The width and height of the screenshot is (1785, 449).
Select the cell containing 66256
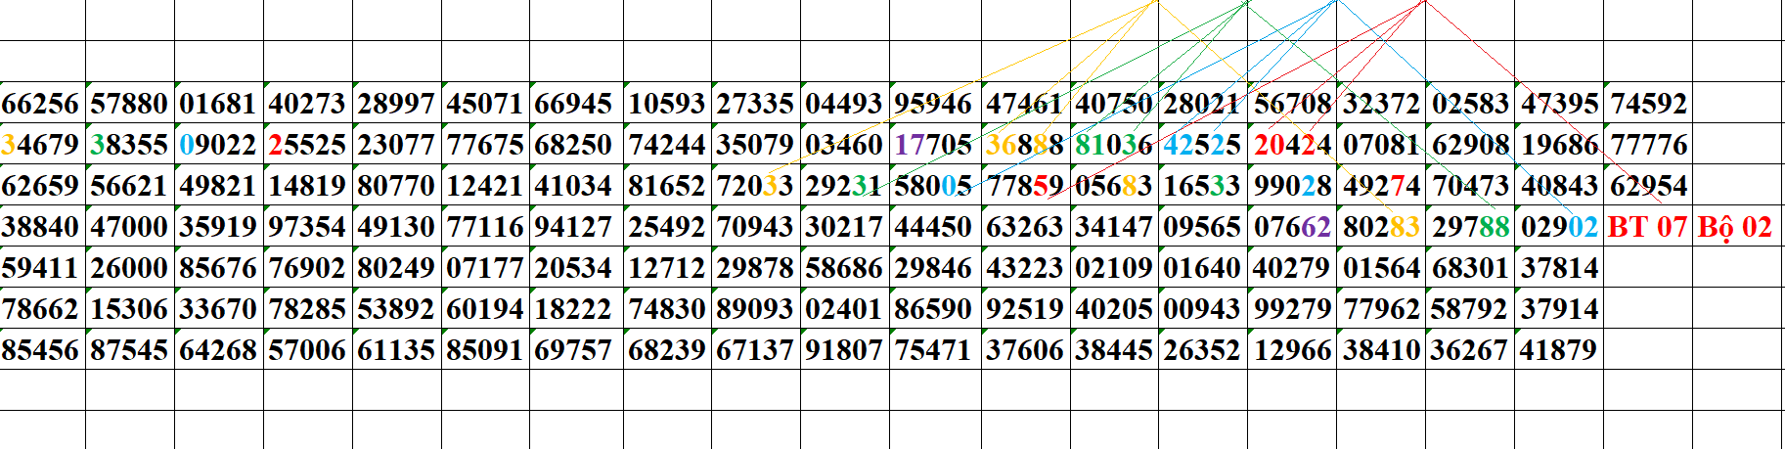[41, 104]
